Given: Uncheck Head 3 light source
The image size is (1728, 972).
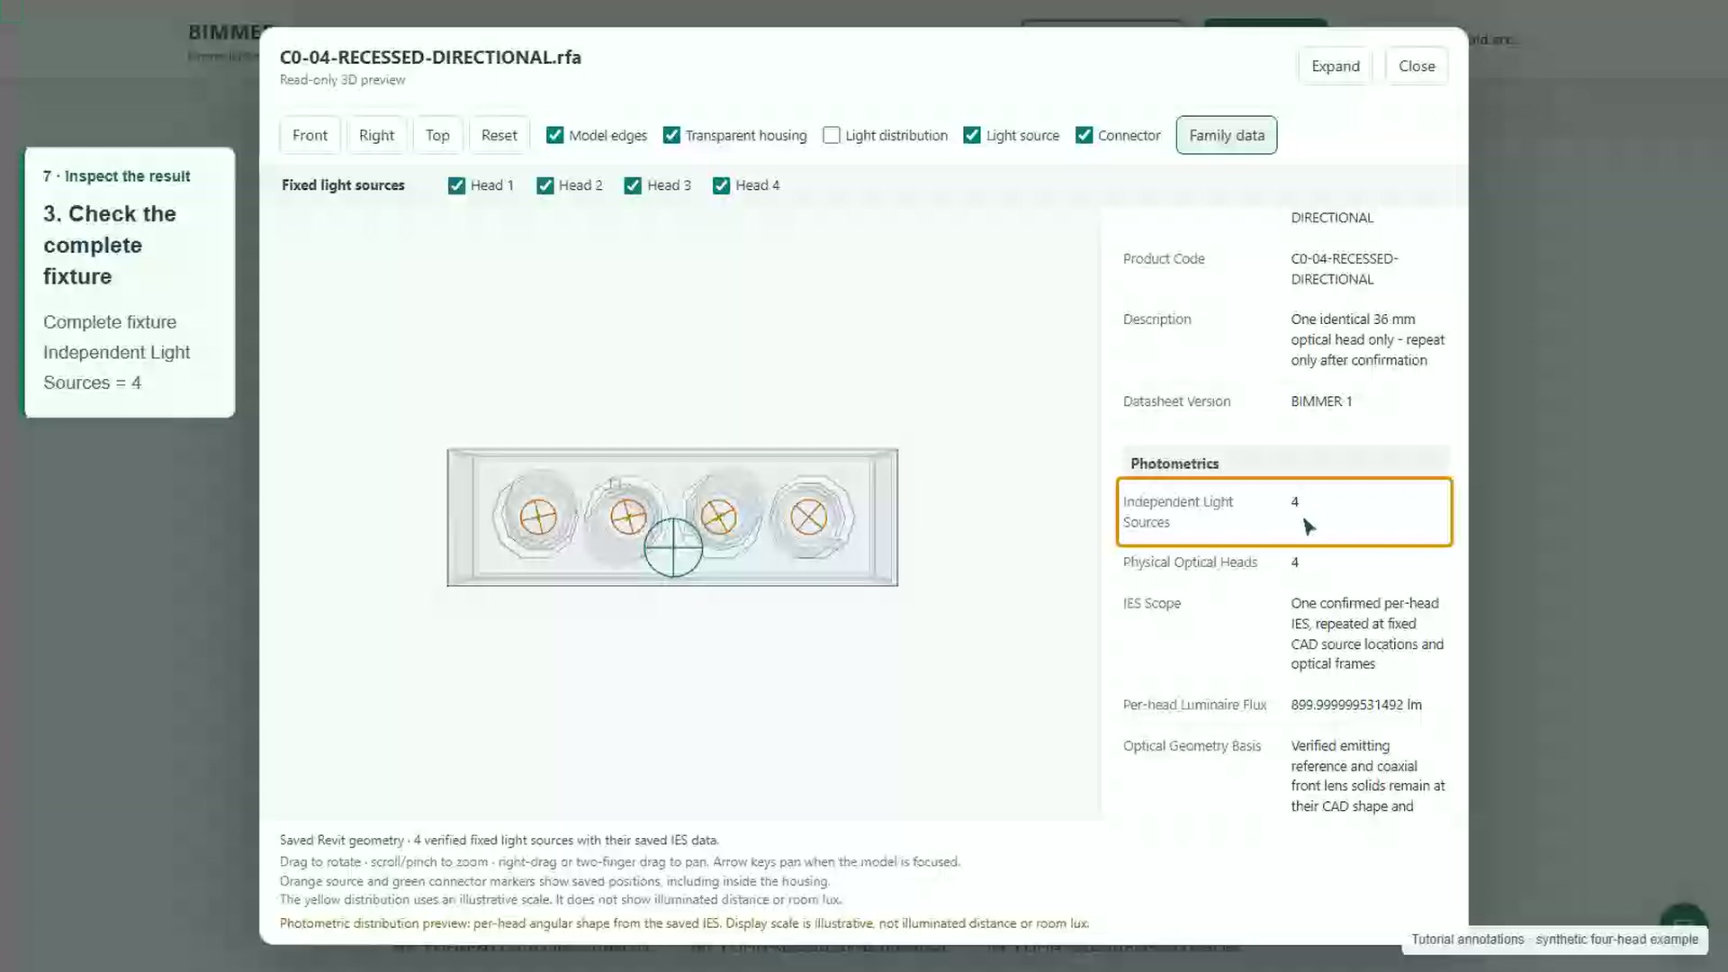Looking at the screenshot, I should click(633, 185).
